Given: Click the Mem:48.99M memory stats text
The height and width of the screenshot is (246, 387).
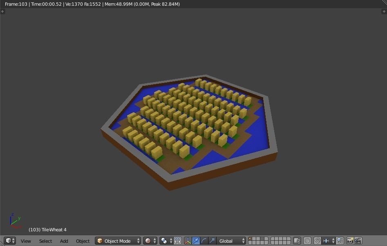Looking at the screenshot, I should coord(142,4).
